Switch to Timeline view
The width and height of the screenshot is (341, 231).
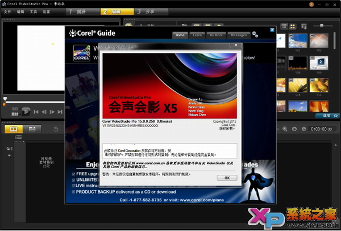click(32, 129)
